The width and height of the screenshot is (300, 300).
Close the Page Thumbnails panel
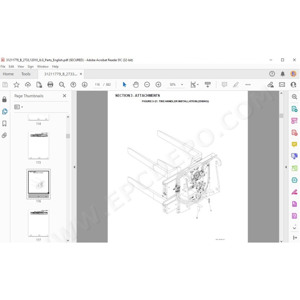64,96
